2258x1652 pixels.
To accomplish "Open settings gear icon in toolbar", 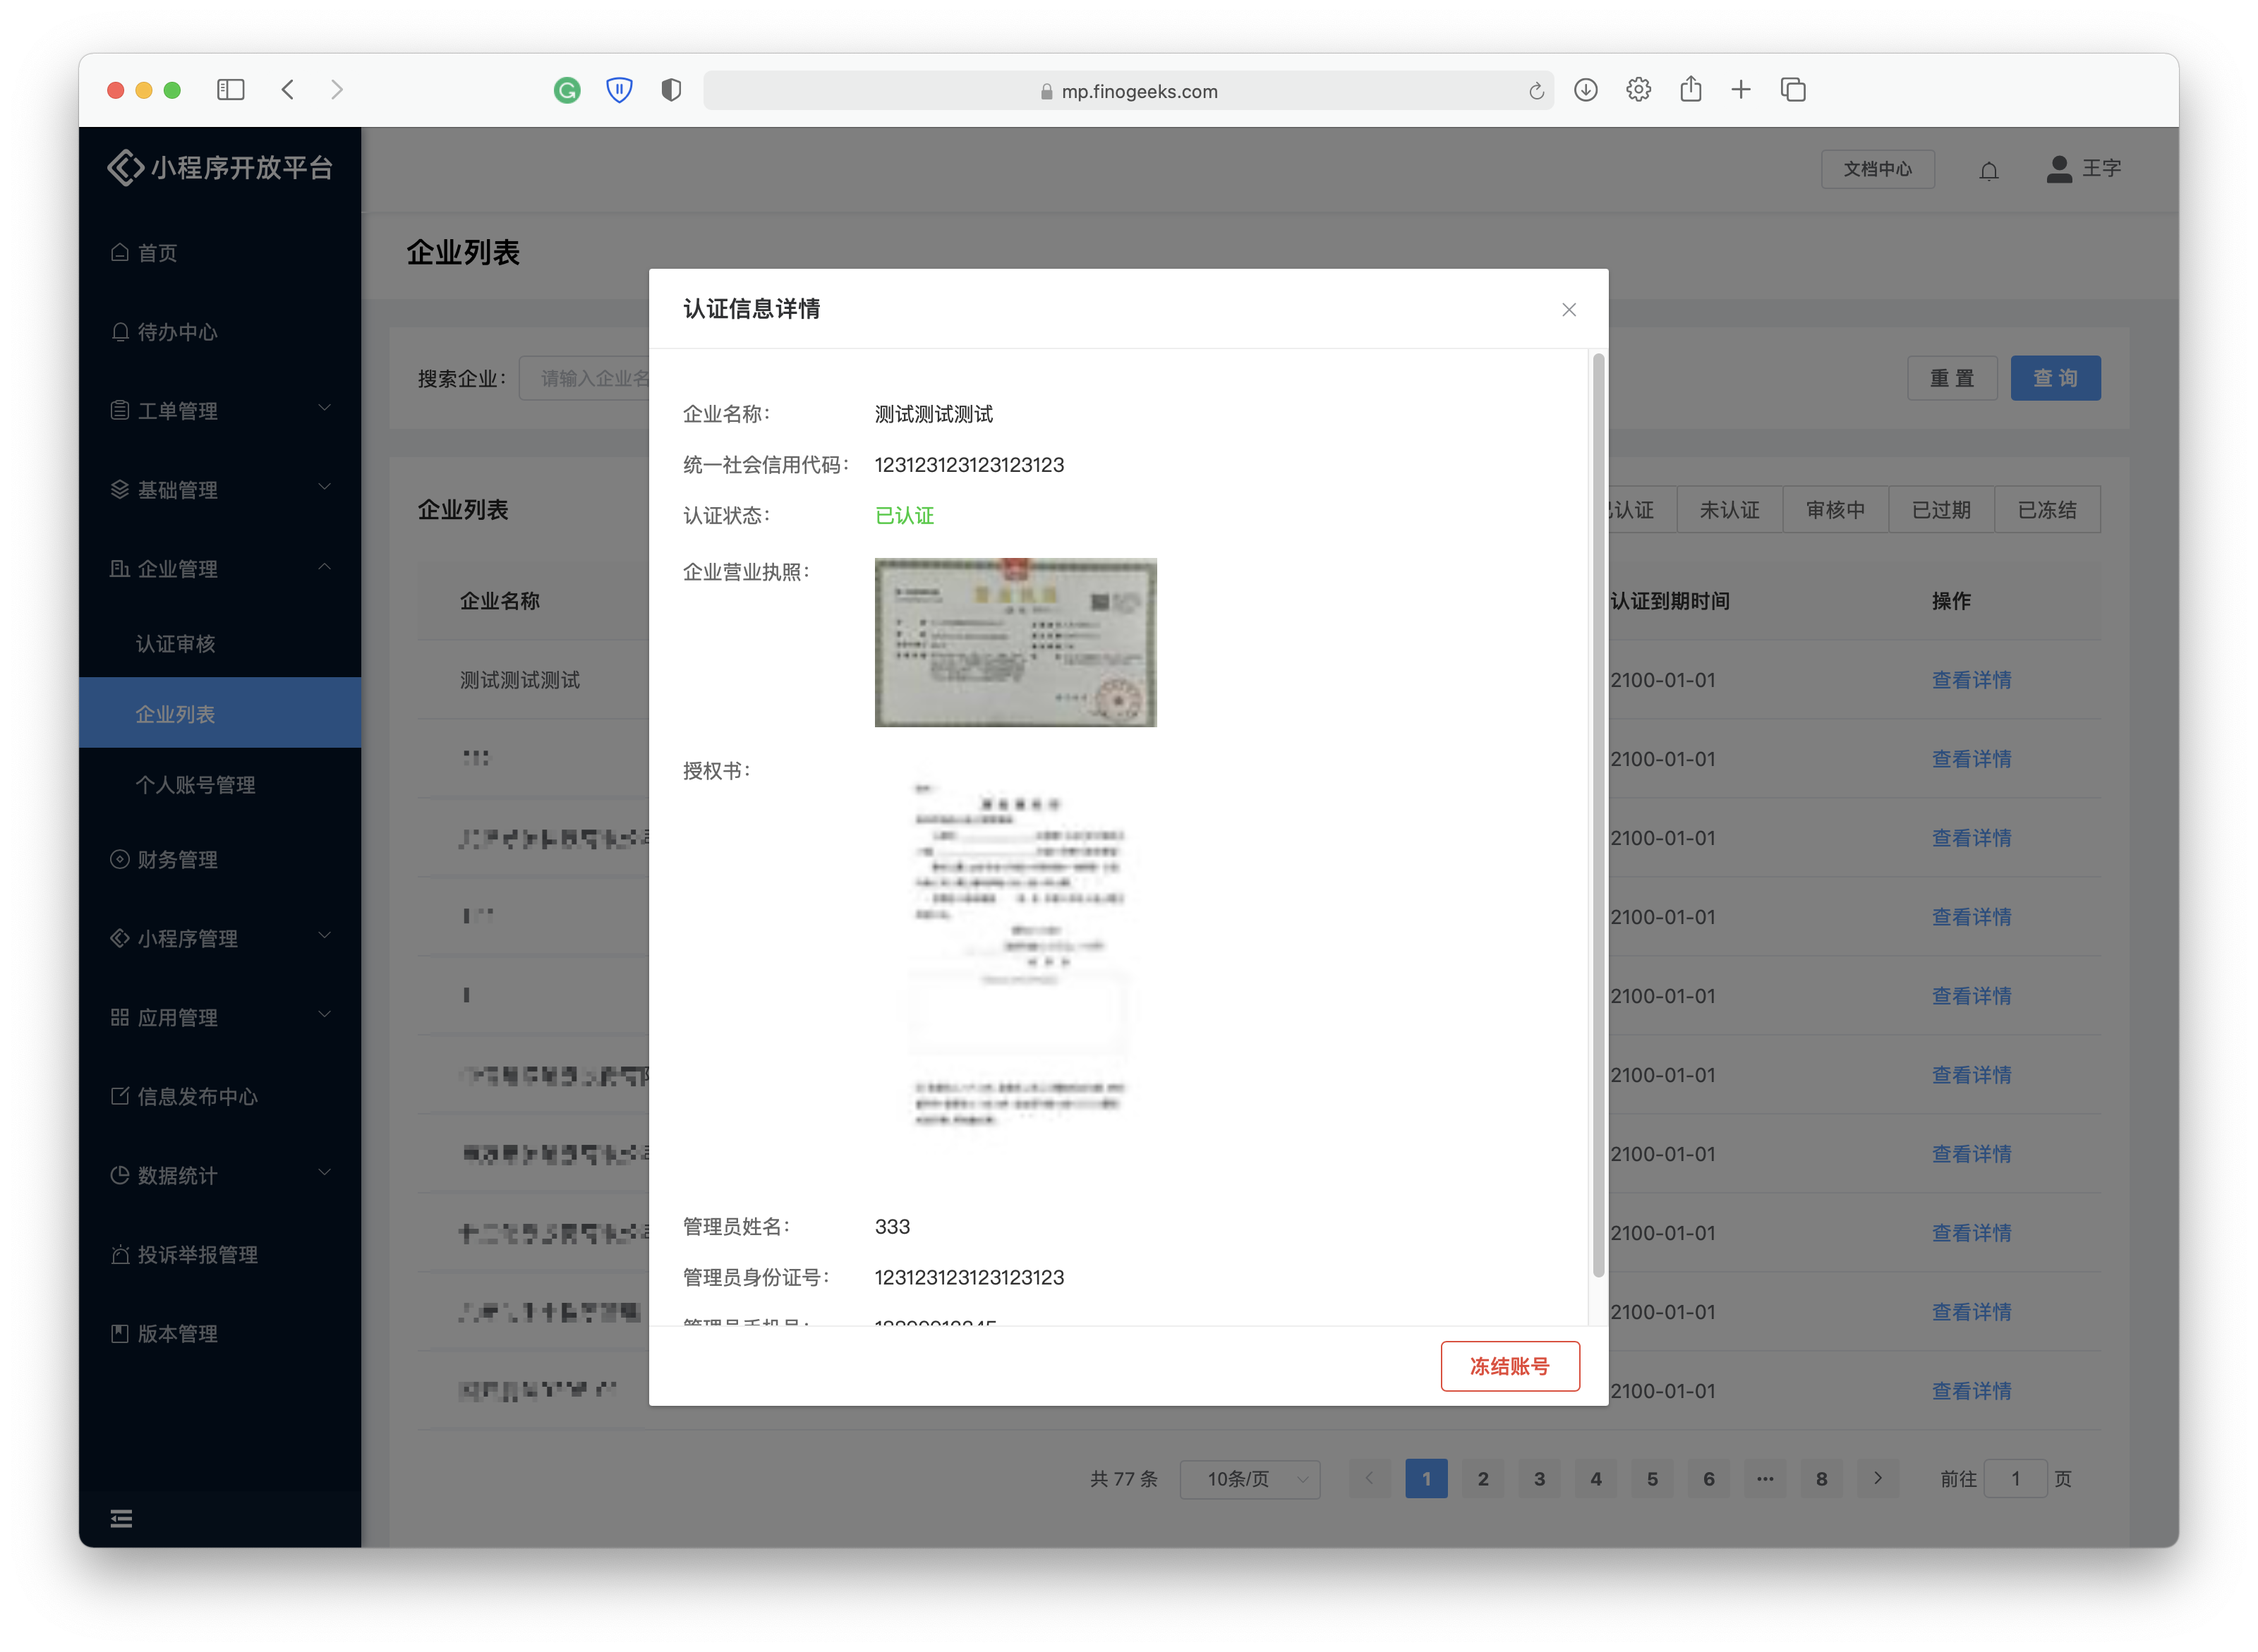I will 1638,90.
